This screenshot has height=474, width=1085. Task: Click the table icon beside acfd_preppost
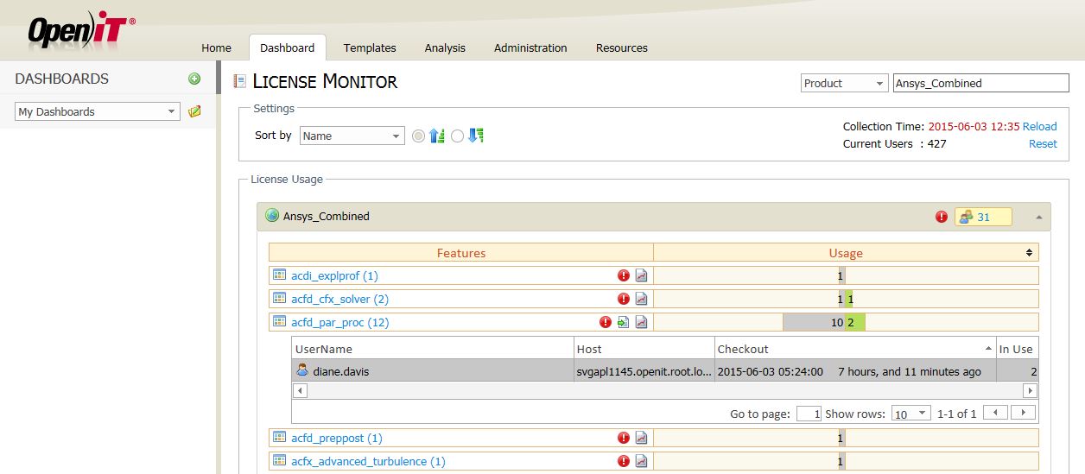(x=279, y=438)
